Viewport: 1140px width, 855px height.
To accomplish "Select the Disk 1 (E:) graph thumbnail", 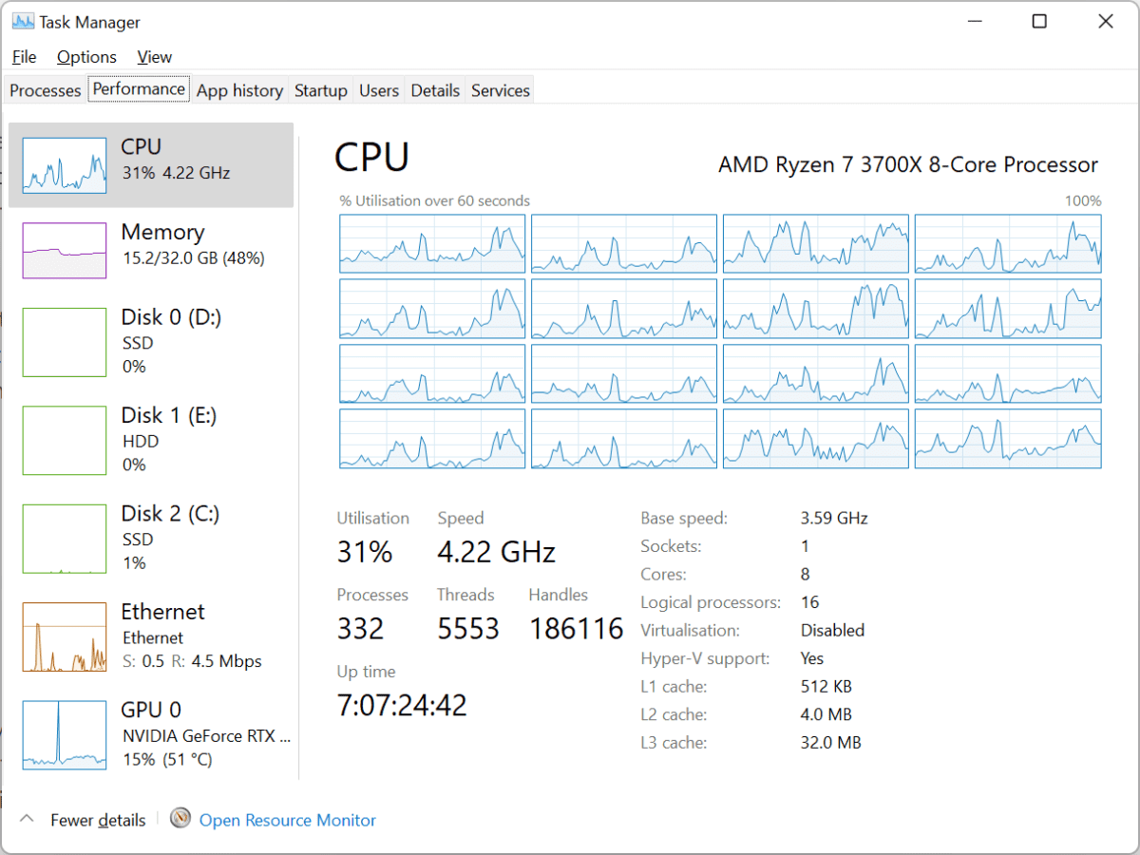I will pyautogui.click(x=65, y=440).
